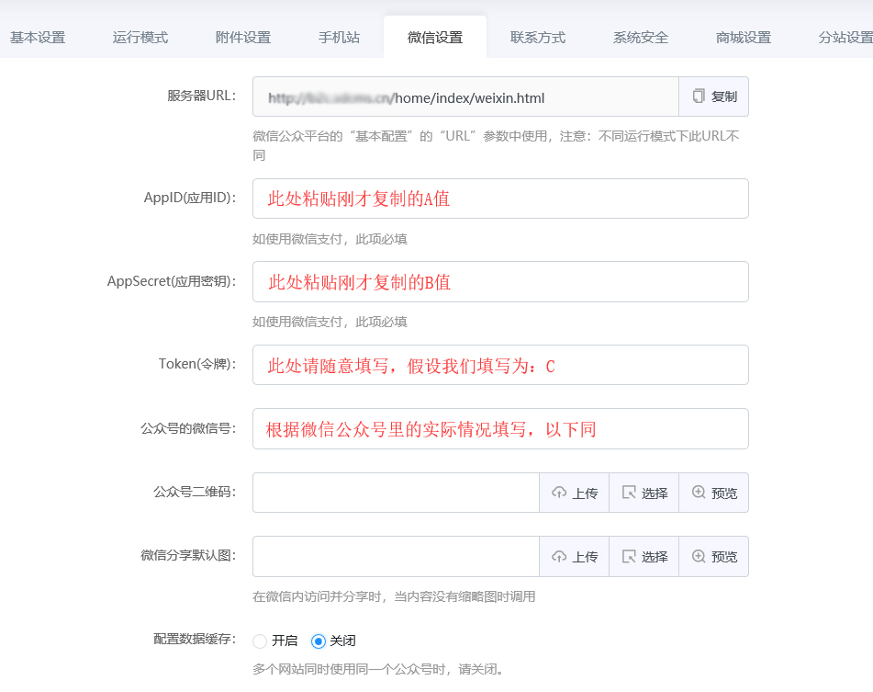This screenshot has height=692, width=873.
Task: Click the Token(令牌) text field
Action: (x=500, y=365)
